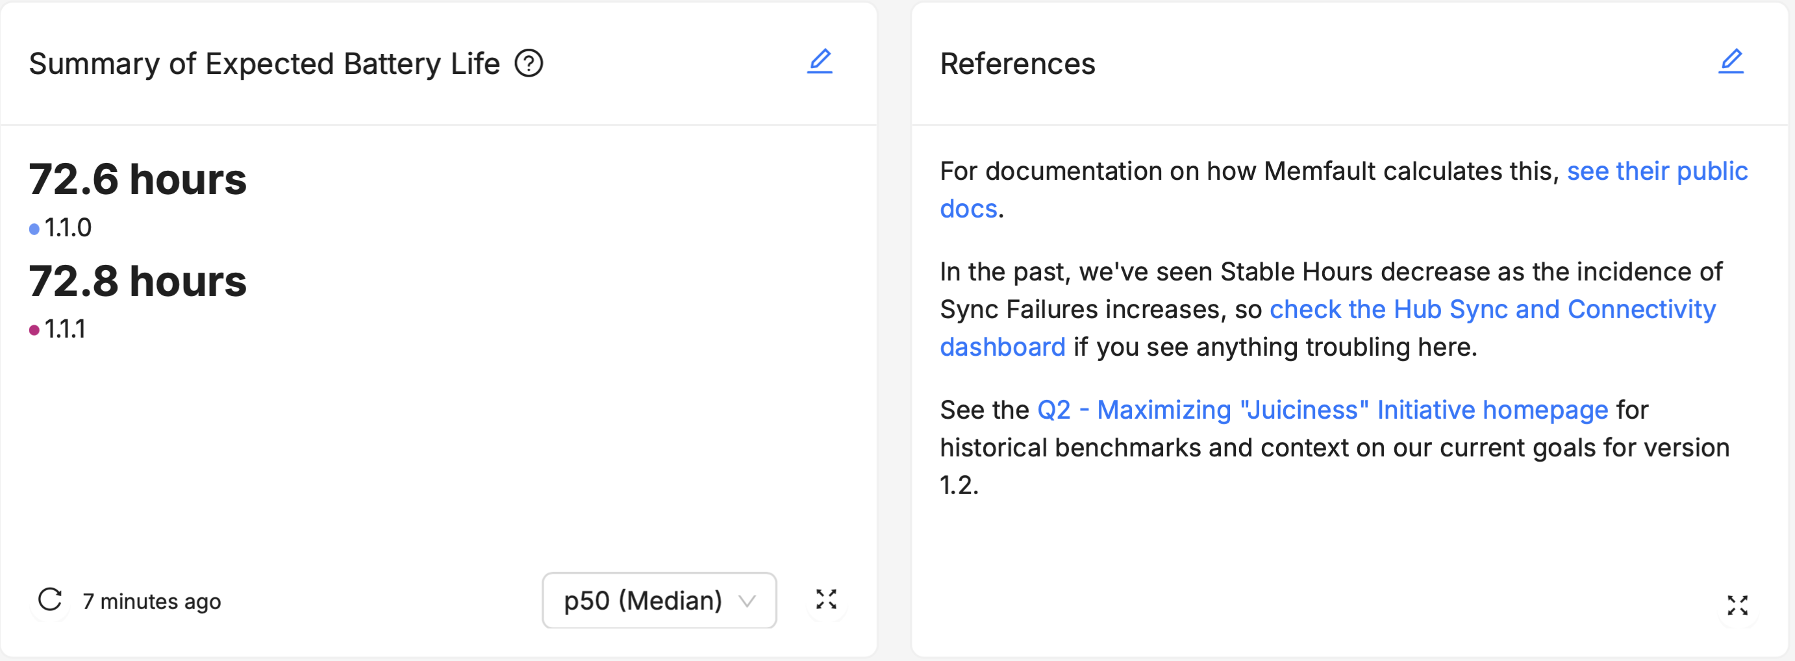Toggle visibility of version 1.1.1 series

coord(64,328)
